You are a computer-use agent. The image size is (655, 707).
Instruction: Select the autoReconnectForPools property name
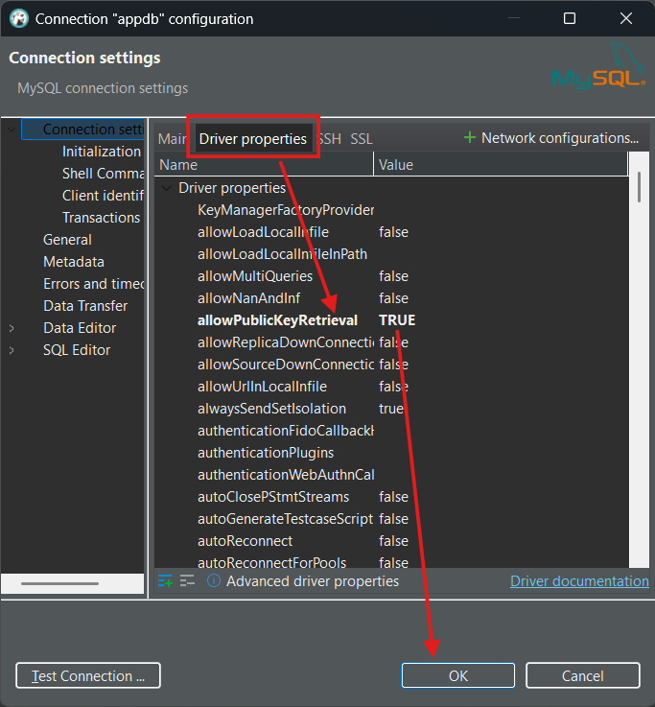[271, 562]
